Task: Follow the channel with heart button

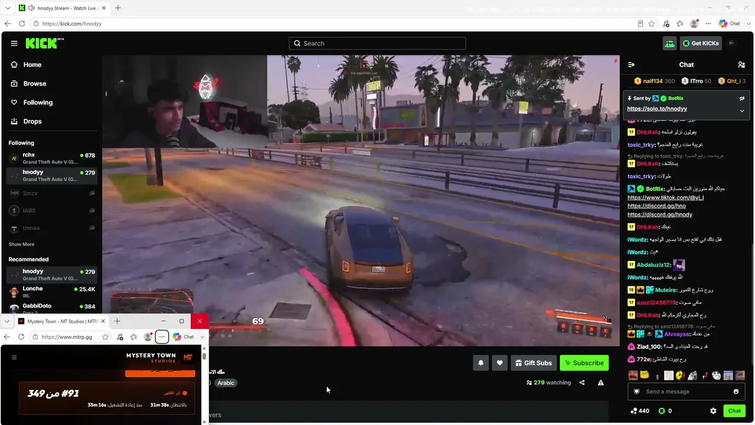Action: pyautogui.click(x=500, y=363)
